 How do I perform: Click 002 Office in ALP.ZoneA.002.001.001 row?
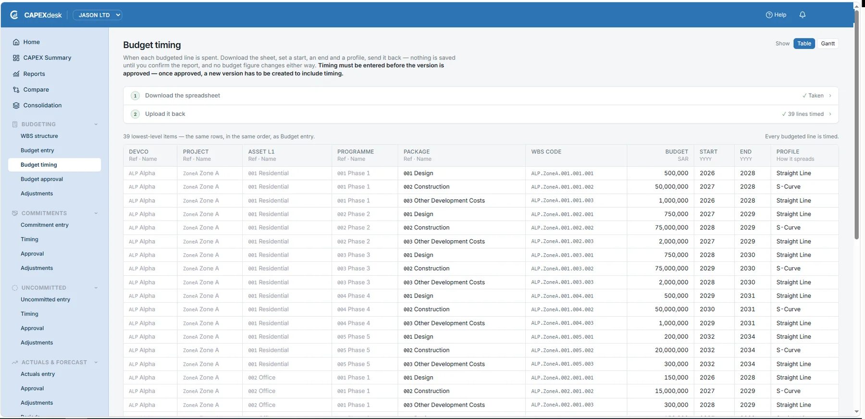pyautogui.click(x=262, y=378)
